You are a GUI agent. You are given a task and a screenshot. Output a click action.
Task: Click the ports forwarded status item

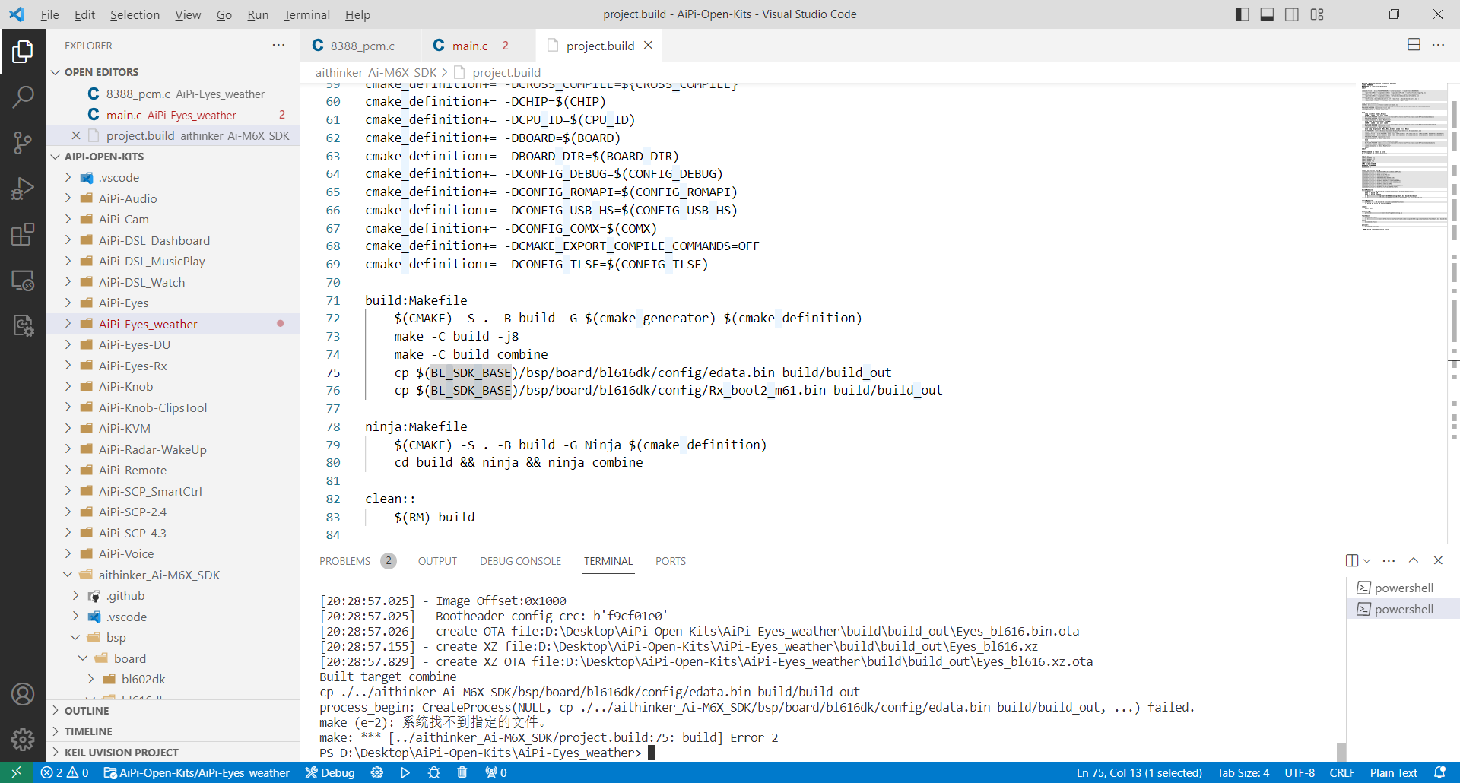click(496, 772)
